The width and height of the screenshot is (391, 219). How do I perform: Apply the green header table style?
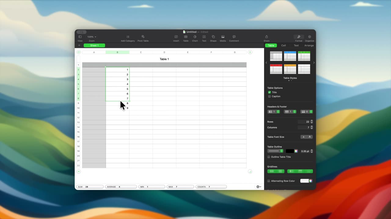point(304,56)
